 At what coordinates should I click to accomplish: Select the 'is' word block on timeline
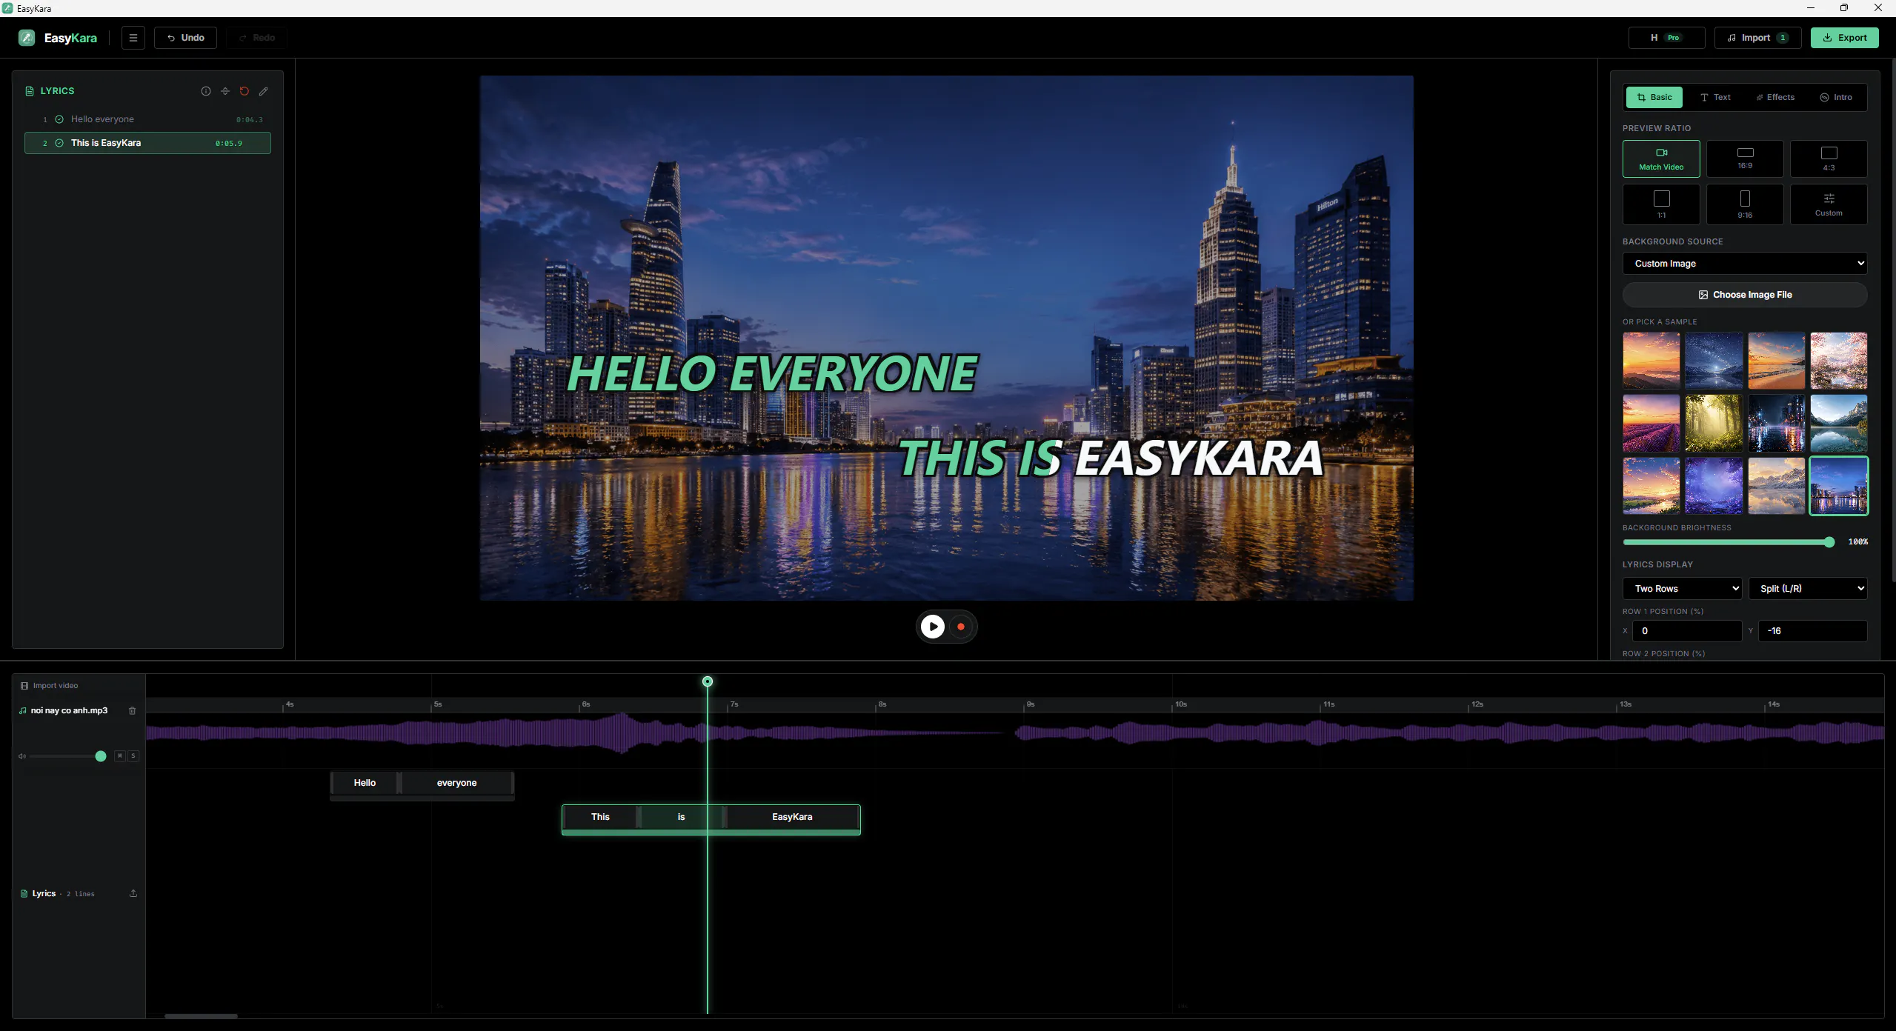coord(681,817)
